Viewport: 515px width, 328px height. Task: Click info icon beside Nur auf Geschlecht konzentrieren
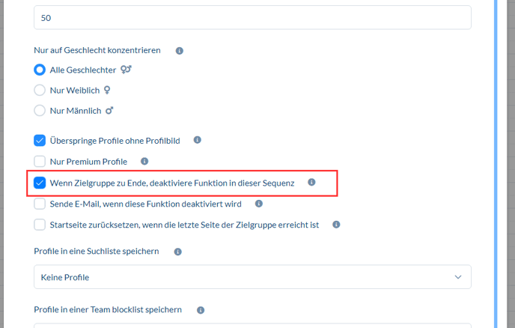point(179,51)
